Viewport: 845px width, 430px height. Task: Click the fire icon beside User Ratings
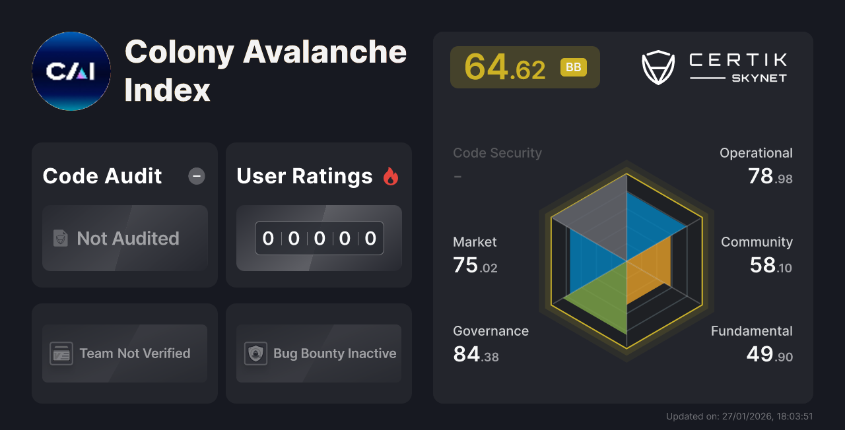click(x=390, y=175)
